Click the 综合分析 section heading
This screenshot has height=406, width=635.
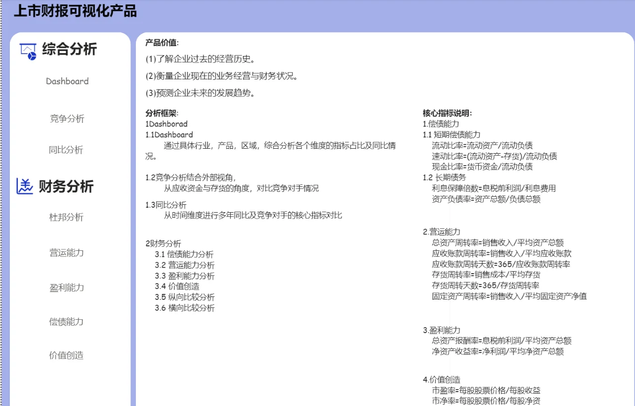coord(69,49)
